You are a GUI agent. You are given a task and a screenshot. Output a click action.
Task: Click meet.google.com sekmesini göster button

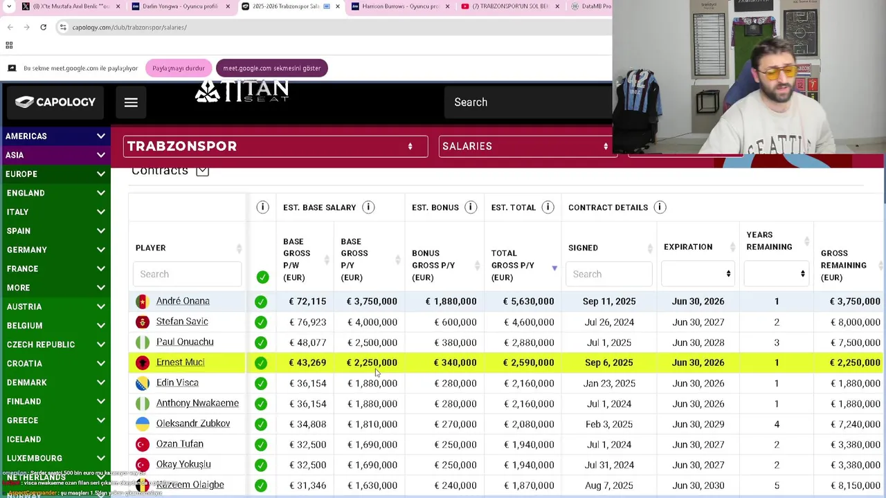tap(272, 68)
